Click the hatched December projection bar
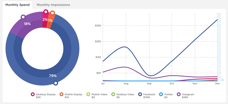This screenshot has width=228, height=104. coord(219,47)
